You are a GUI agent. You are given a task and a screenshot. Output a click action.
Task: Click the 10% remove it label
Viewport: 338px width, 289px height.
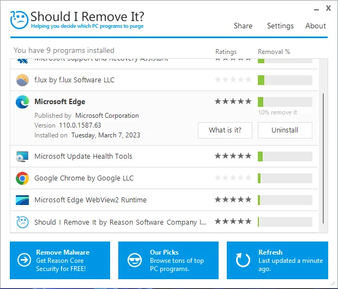[x=277, y=112]
